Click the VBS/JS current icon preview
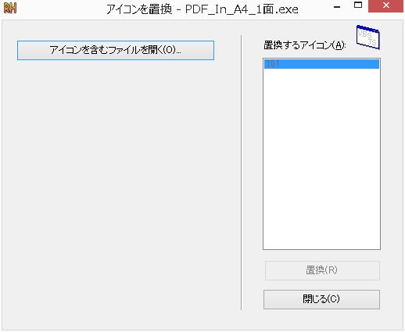The height and width of the screenshot is (332, 405). pyautogui.click(x=368, y=37)
